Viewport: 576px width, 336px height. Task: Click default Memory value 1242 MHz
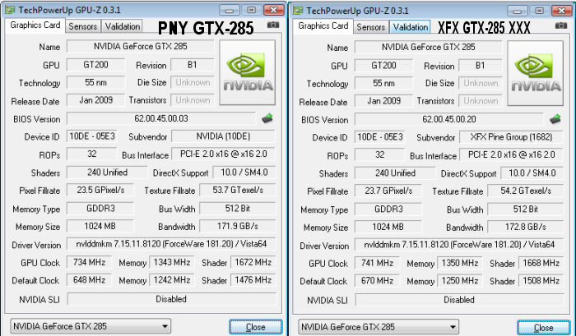point(171,280)
